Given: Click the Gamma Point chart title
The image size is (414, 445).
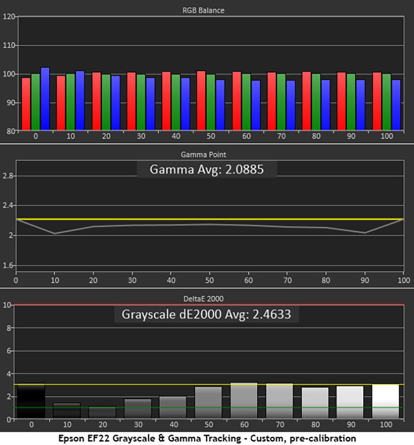Looking at the screenshot, I should [203, 154].
